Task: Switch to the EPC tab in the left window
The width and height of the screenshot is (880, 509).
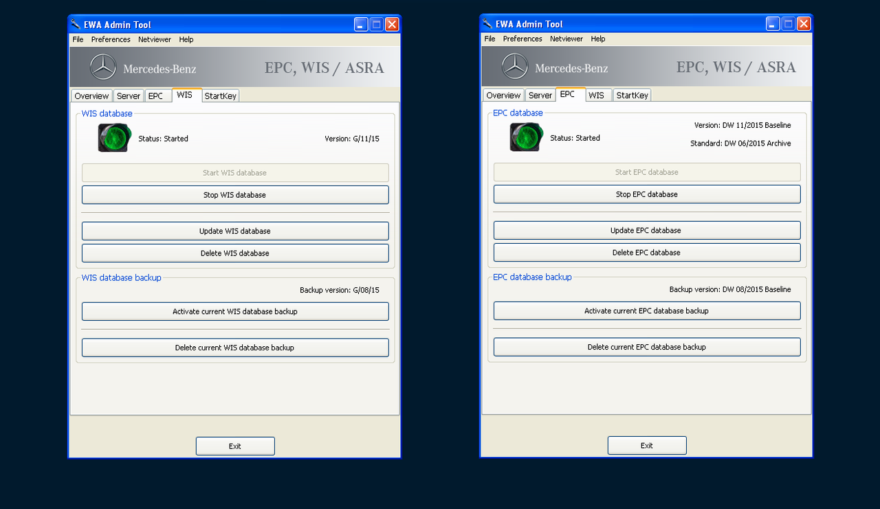Action: (158, 96)
